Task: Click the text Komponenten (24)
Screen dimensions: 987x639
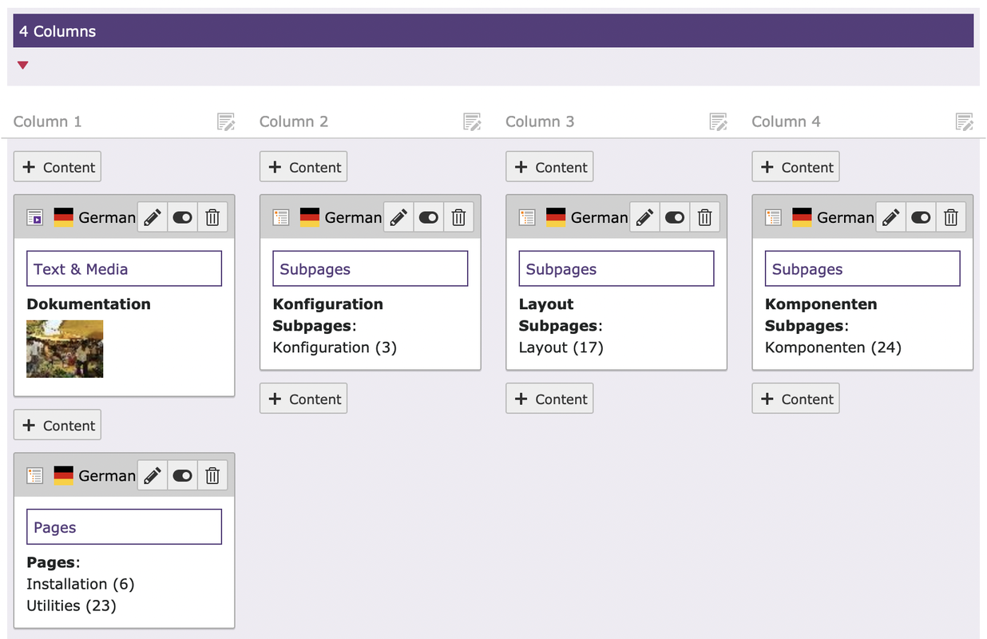Action: click(833, 347)
